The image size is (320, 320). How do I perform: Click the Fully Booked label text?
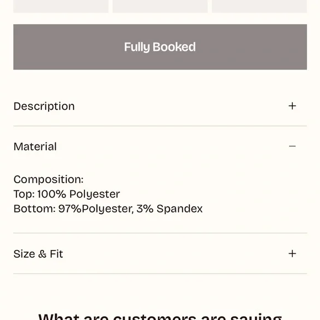160,47
